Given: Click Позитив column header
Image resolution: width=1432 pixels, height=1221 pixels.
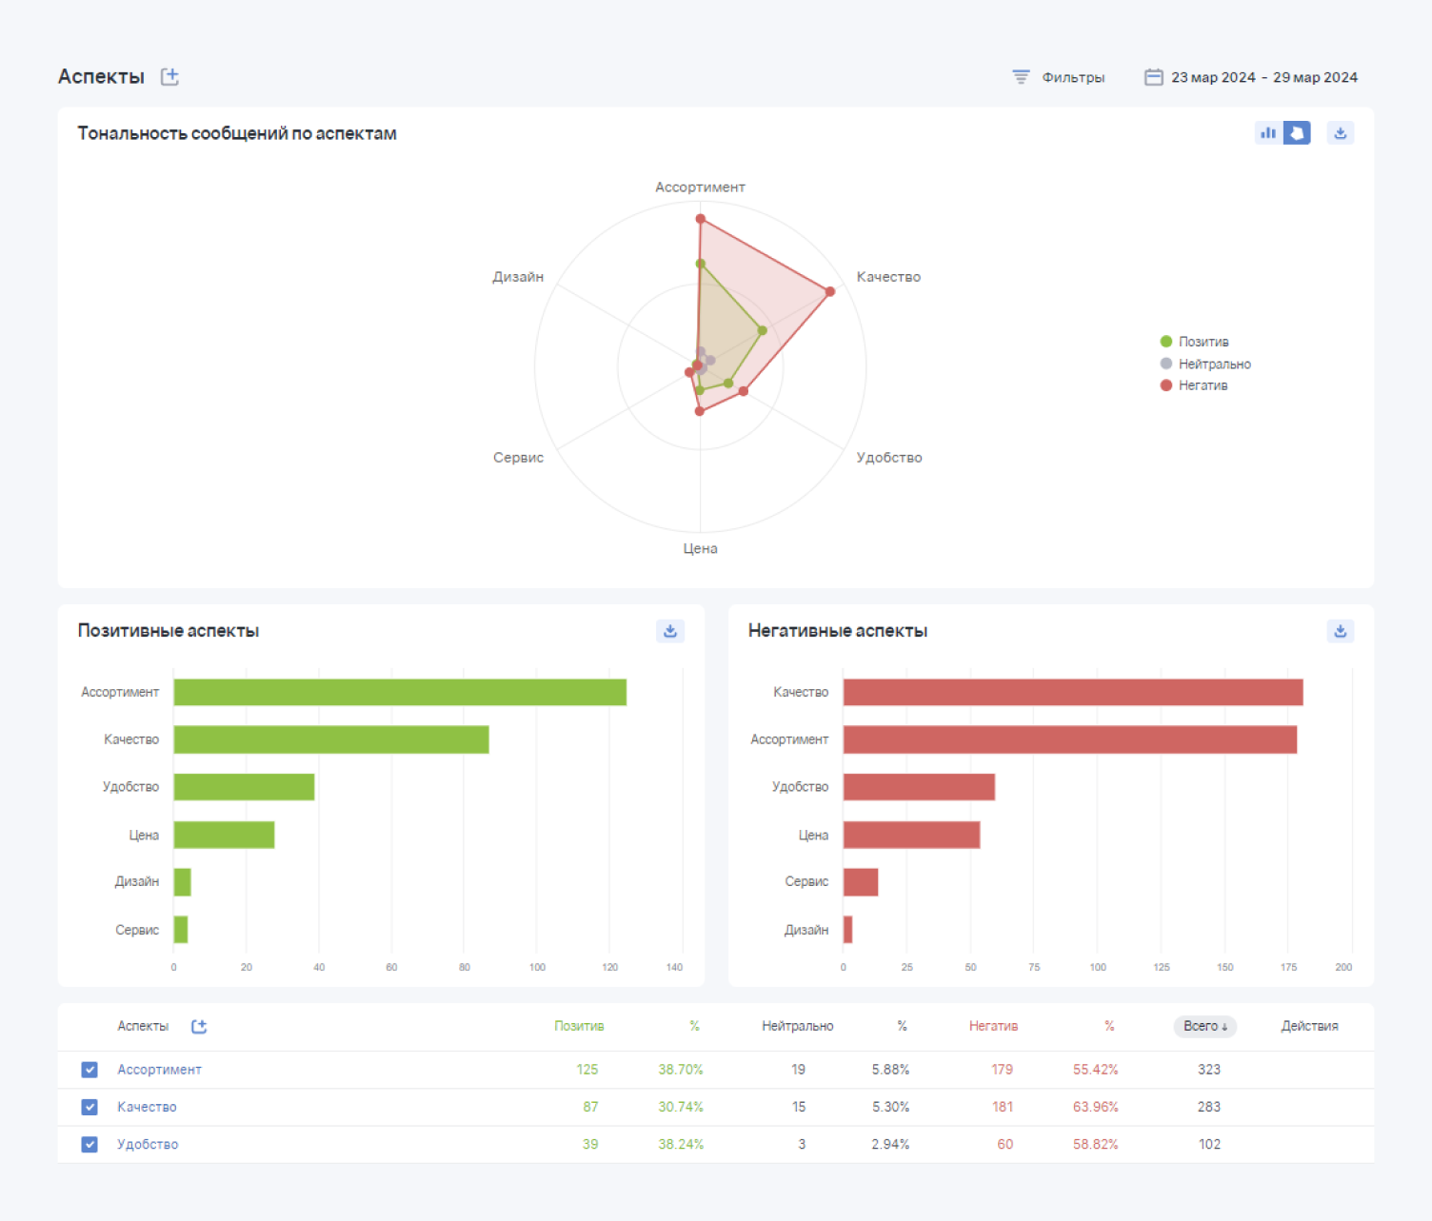Looking at the screenshot, I should coord(579,1026).
